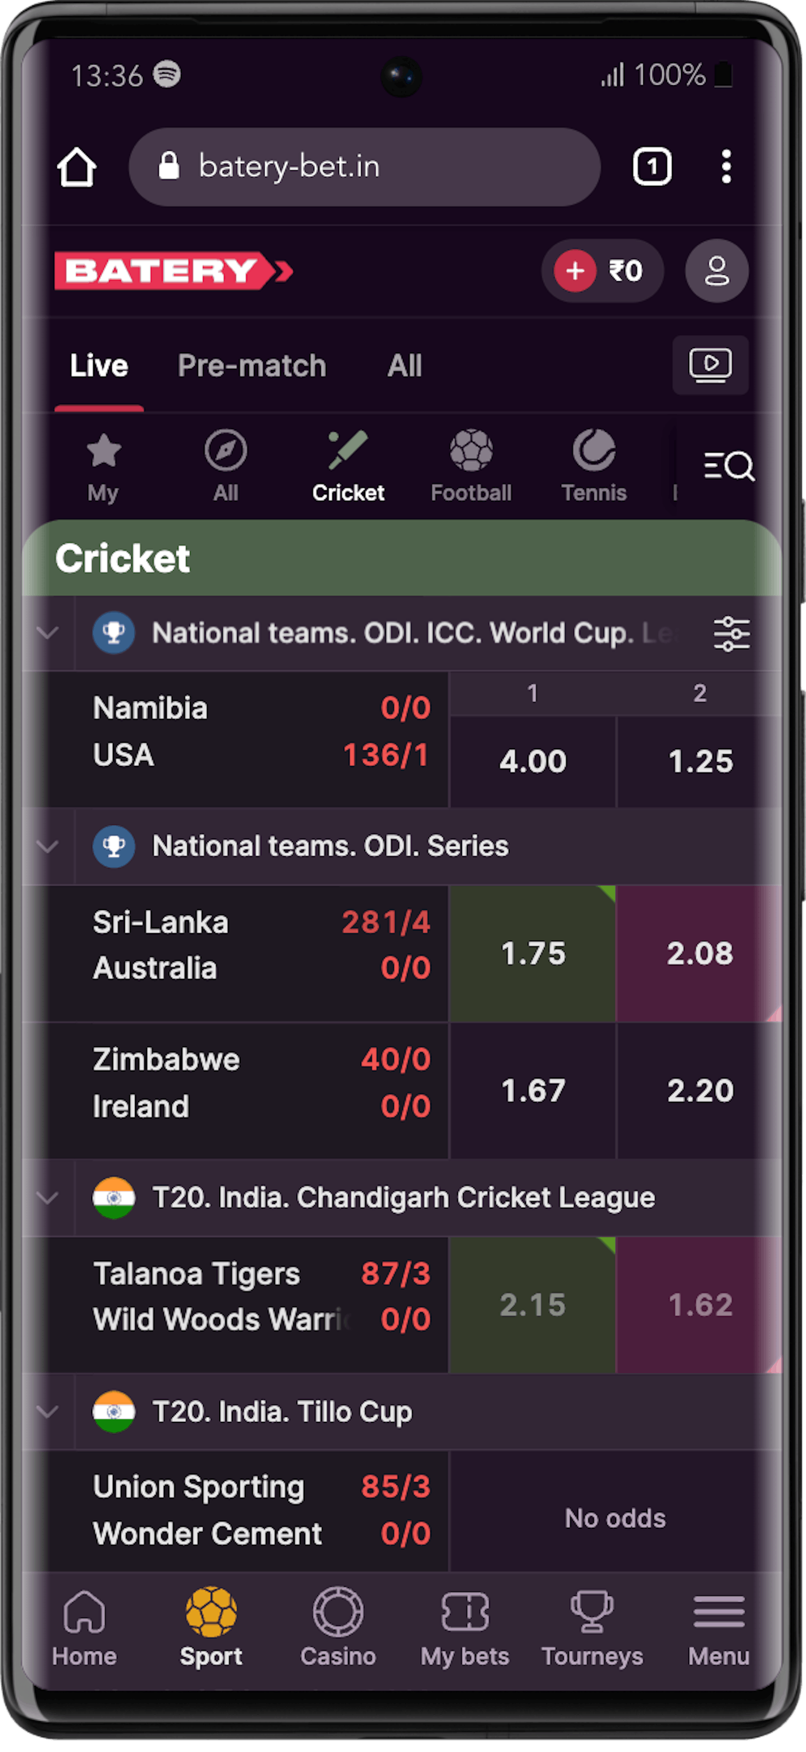Open your user account profile
Viewport: 806px width, 1752px height.
(x=715, y=271)
